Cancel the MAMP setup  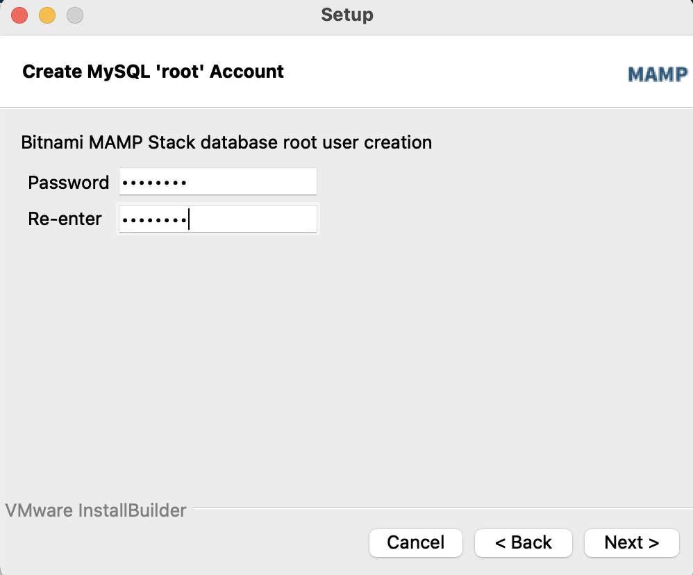tap(416, 542)
